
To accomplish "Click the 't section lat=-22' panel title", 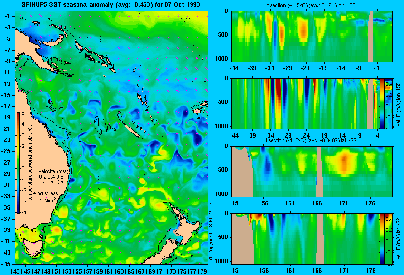I will (312, 140).
